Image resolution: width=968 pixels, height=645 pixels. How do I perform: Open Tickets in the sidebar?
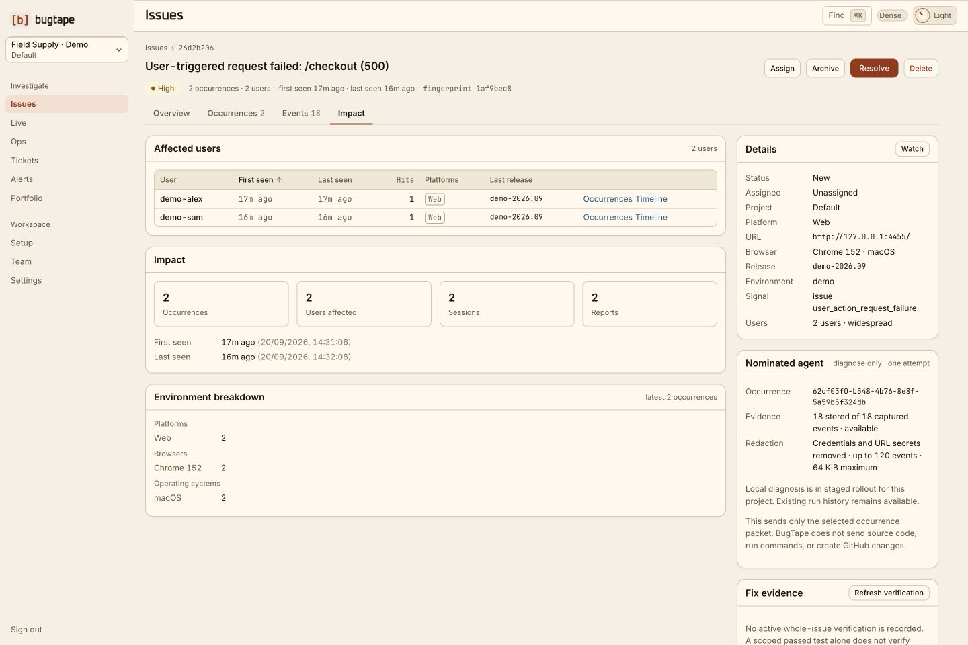click(67, 161)
